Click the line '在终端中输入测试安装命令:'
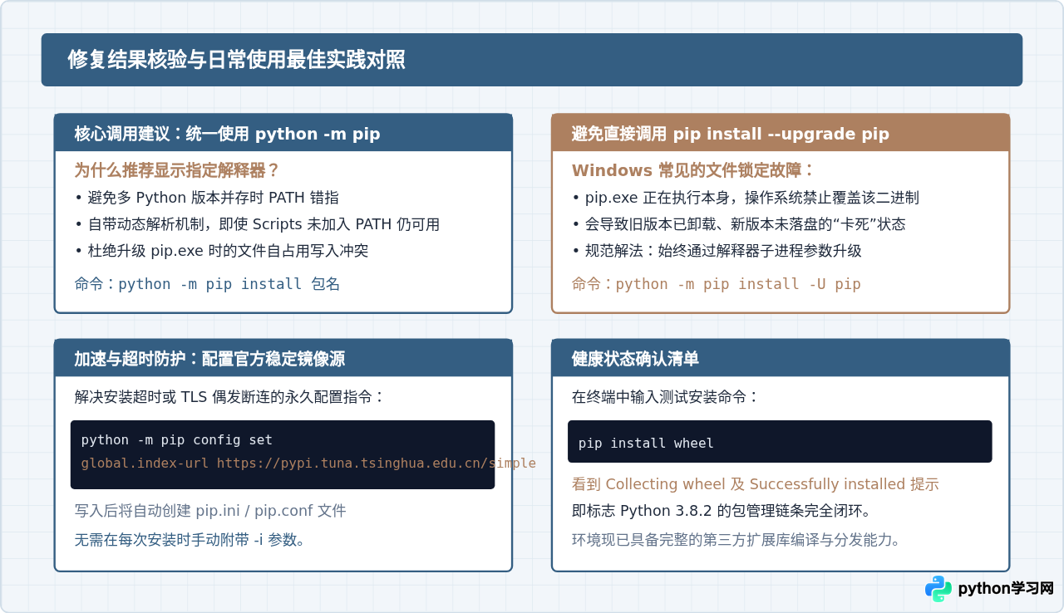Screen dimensions: 1064x613 (x=666, y=396)
